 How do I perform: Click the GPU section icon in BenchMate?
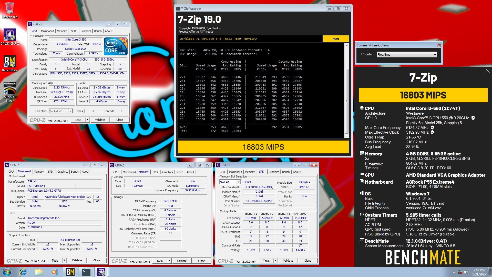(x=362, y=174)
